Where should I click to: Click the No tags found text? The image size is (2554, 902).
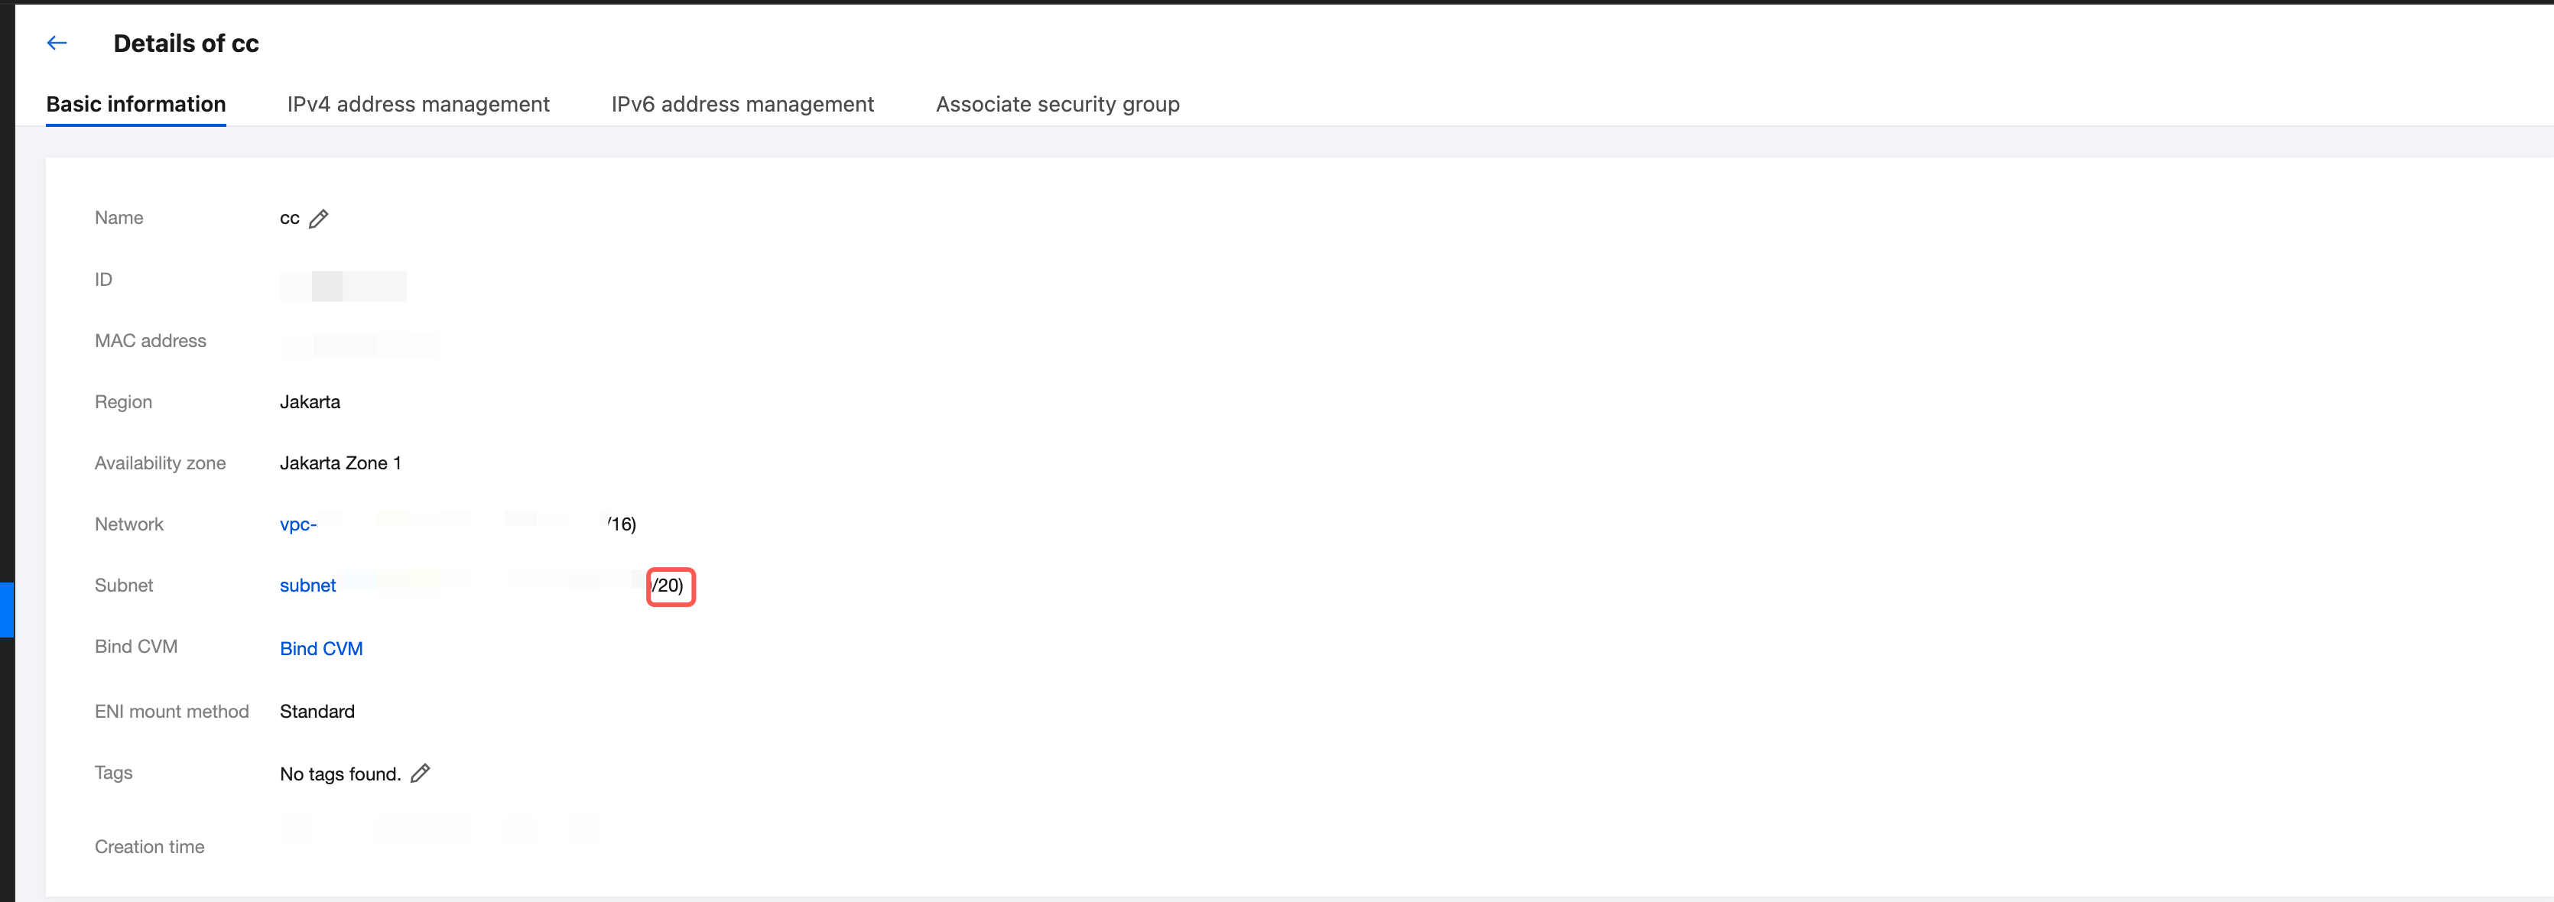339,774
